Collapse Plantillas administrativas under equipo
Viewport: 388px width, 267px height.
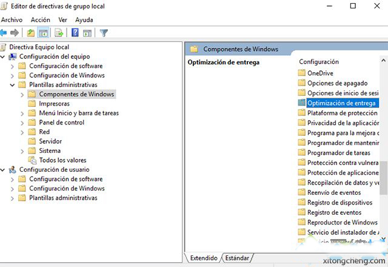(x=12, y=85)
